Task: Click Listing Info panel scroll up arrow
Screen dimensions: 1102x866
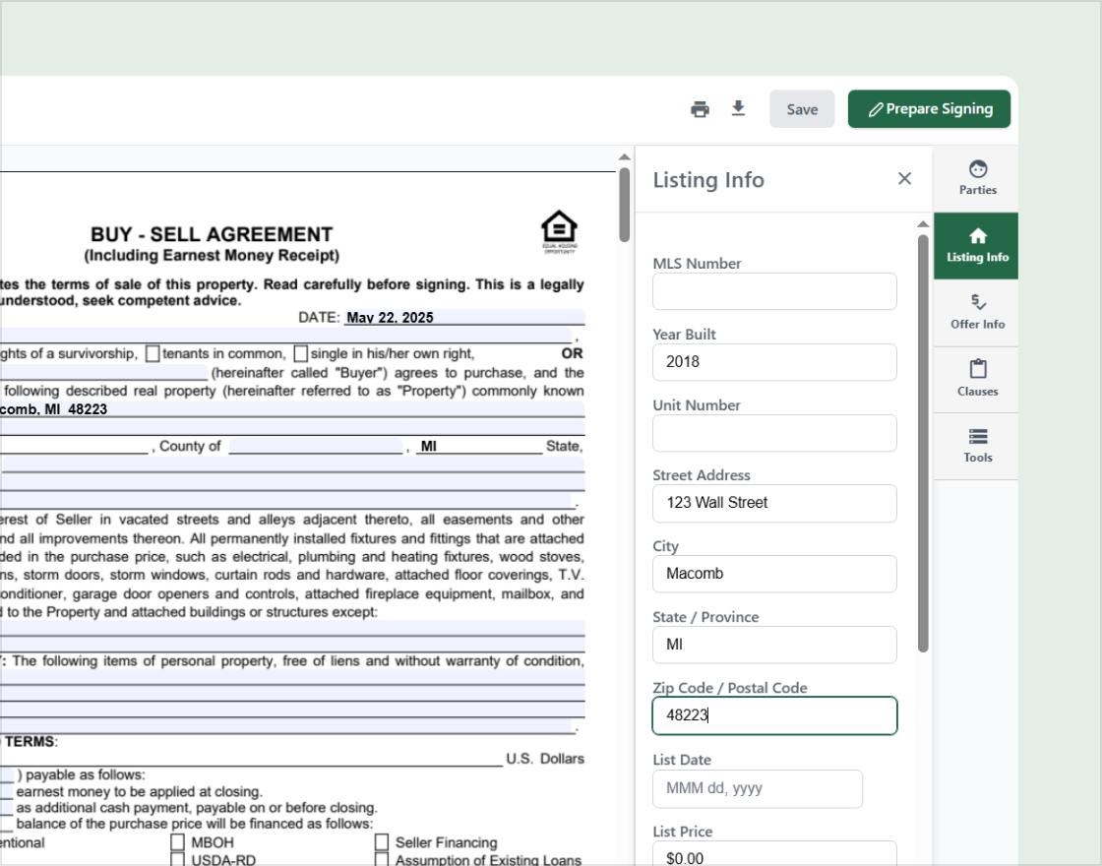Action: [923, 224]
